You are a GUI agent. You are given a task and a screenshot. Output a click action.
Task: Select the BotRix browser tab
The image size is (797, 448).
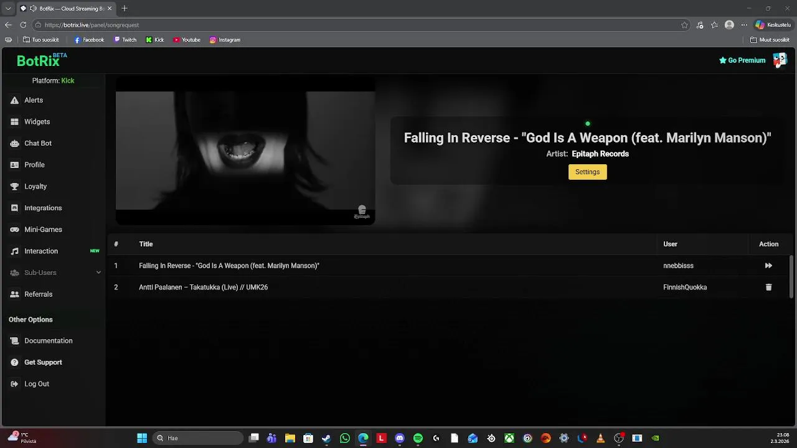pos(66,9)
